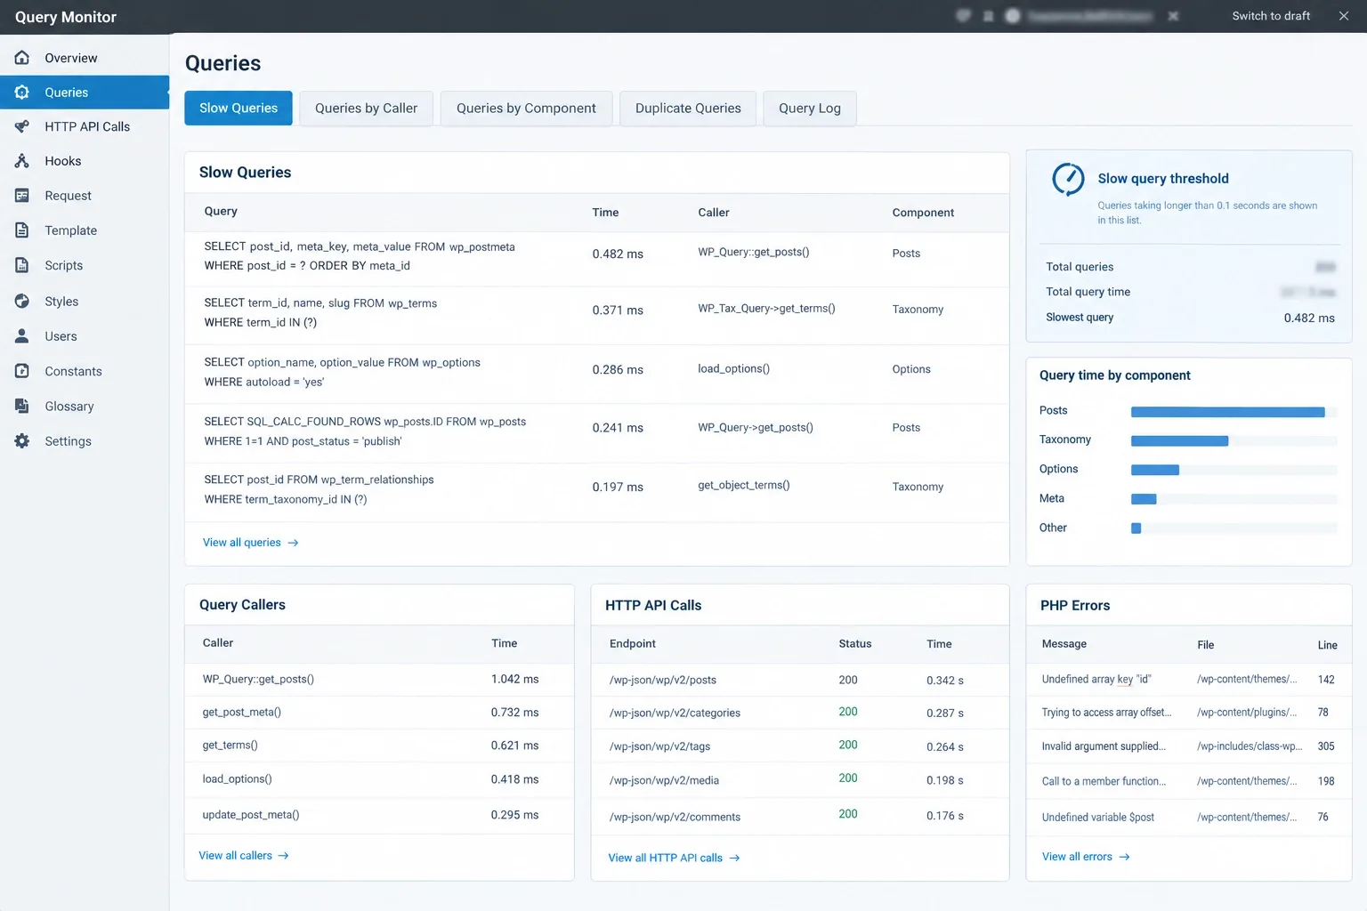Screen dimensions: 1367x911
Task: Open the Users person icon
Action: (22, 336)
